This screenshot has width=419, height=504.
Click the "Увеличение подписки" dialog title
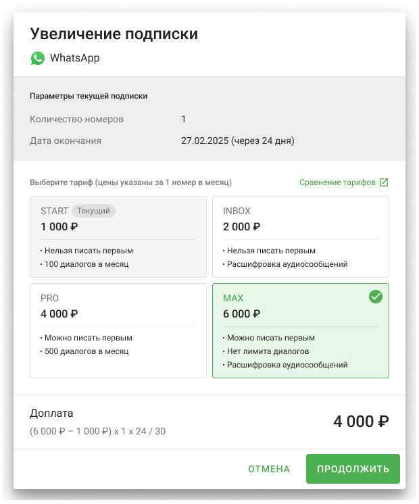(x=114, y=34)
